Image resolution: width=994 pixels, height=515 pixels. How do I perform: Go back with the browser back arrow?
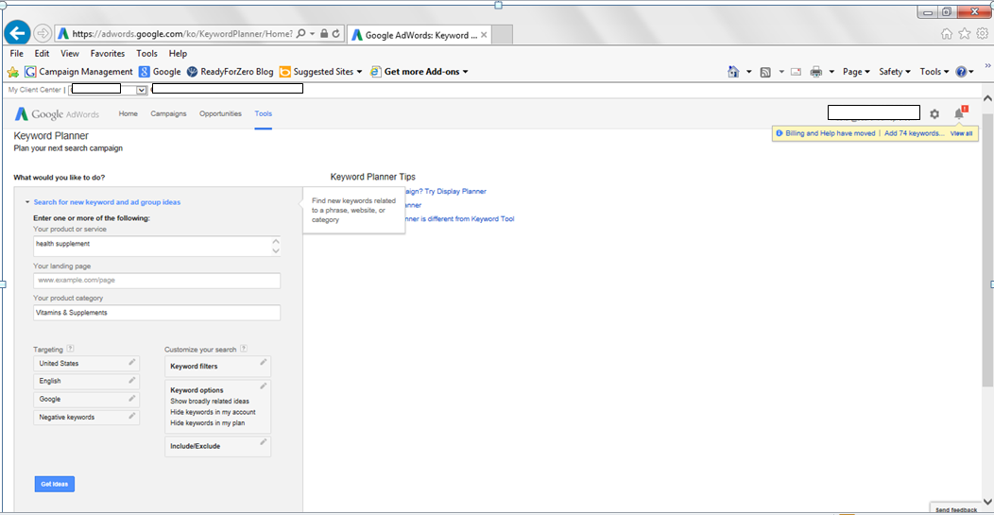pyautogui.click(x=17, y=32)
